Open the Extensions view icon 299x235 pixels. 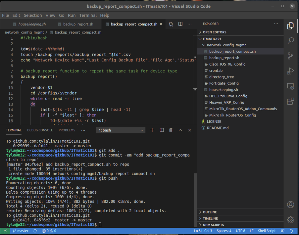click(290, 101)
